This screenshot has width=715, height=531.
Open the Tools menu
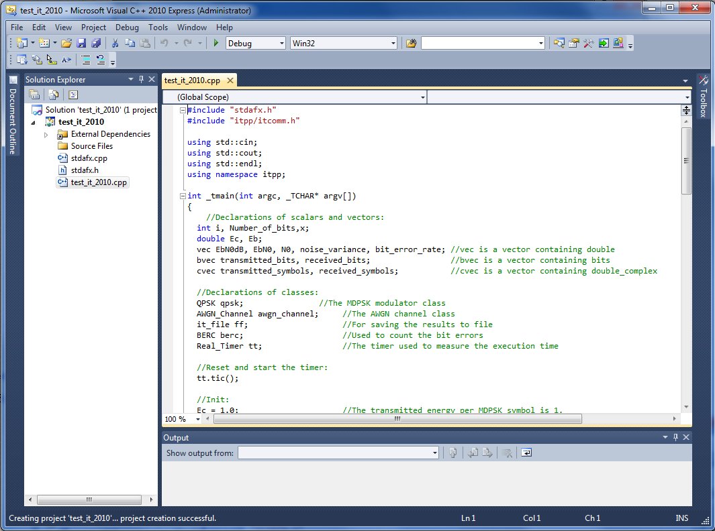click(x=158, y=27)
